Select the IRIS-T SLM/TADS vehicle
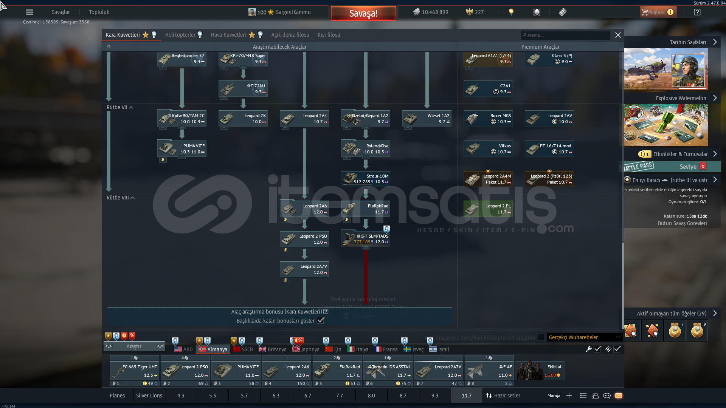726x408 pixels. tap(366, 239)
